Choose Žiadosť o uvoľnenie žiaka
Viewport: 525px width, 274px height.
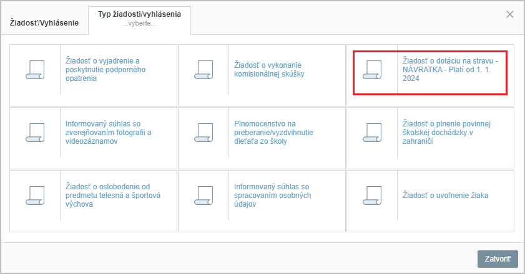click(445, 195)
